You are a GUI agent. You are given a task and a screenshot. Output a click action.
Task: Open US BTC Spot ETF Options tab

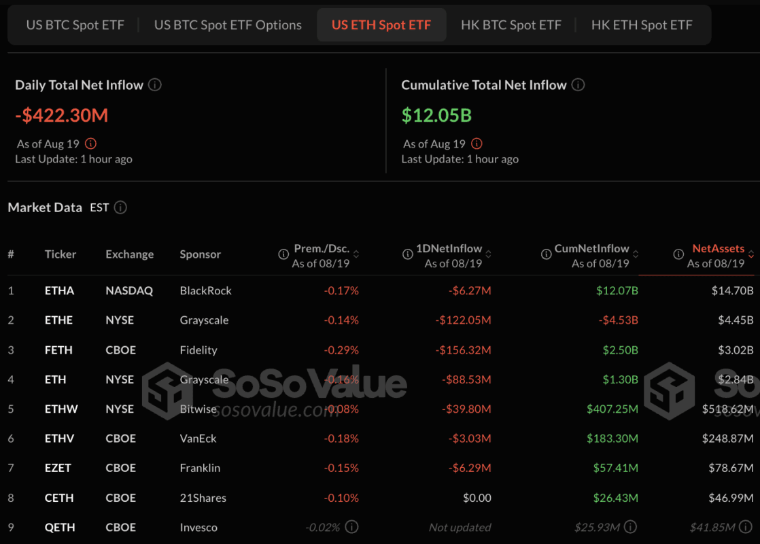coord(228,24)
